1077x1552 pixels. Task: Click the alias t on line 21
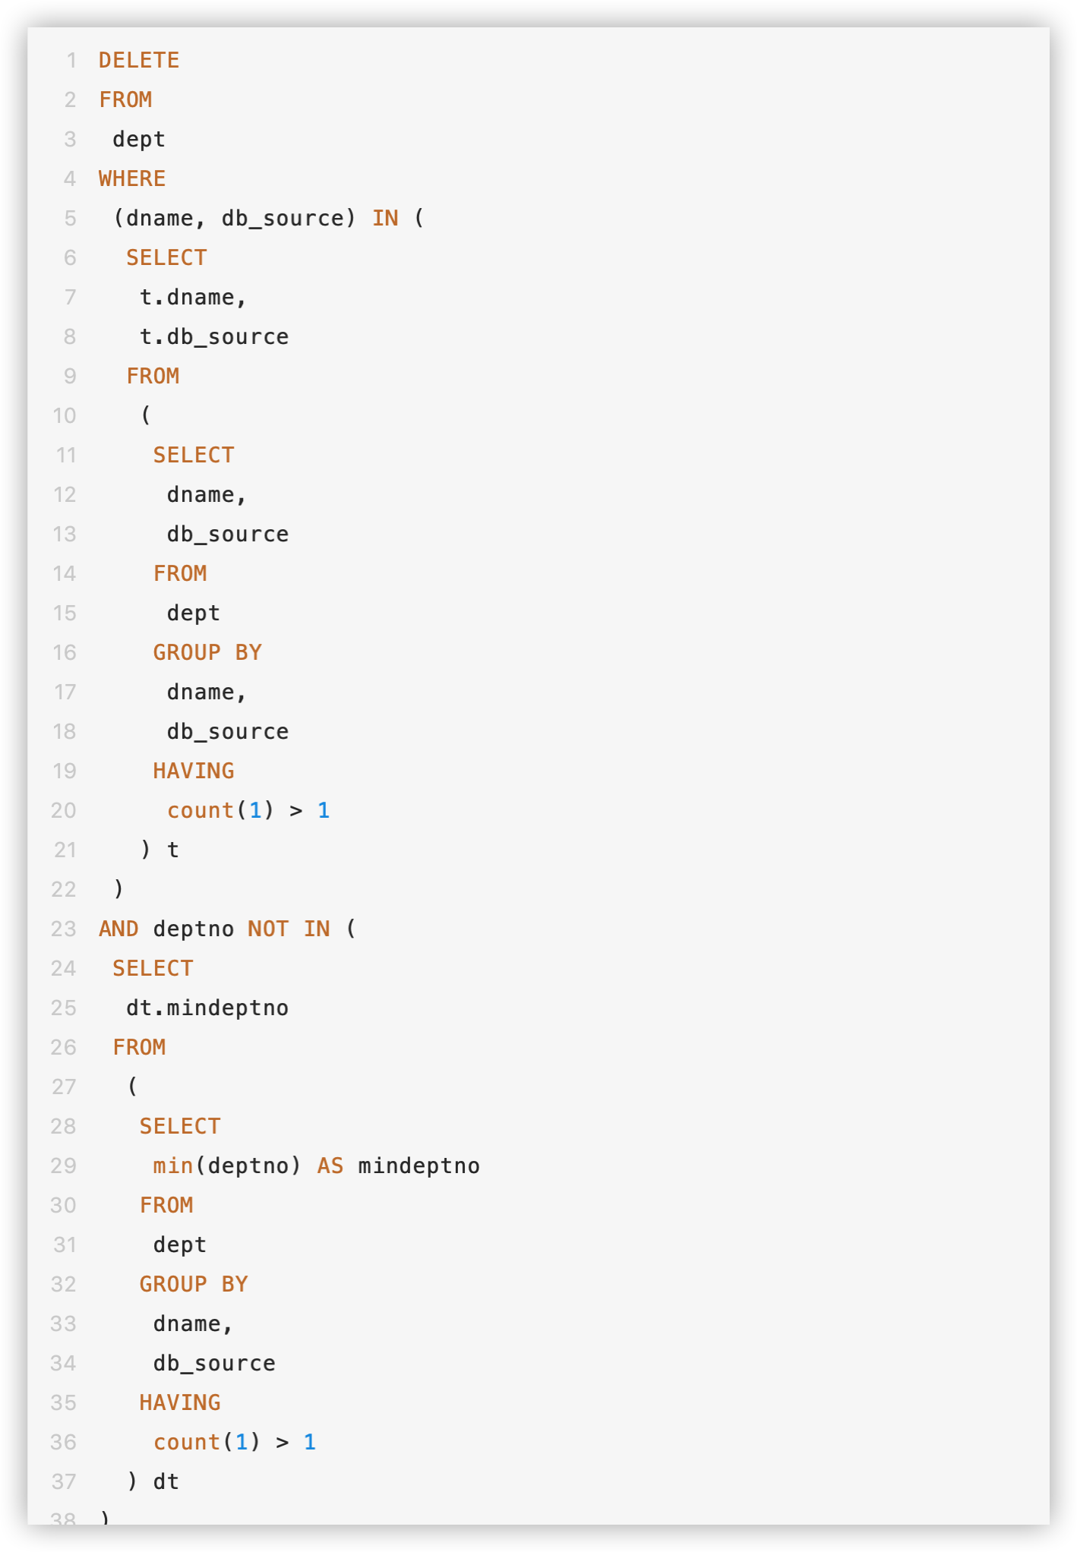tap(173, 850)
